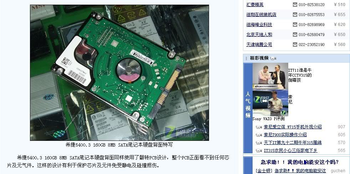The height and width of the screenshot is (174, 350).
Task: Click video icon before 索尼爱立信 W715 link
Action: point(259,127)
